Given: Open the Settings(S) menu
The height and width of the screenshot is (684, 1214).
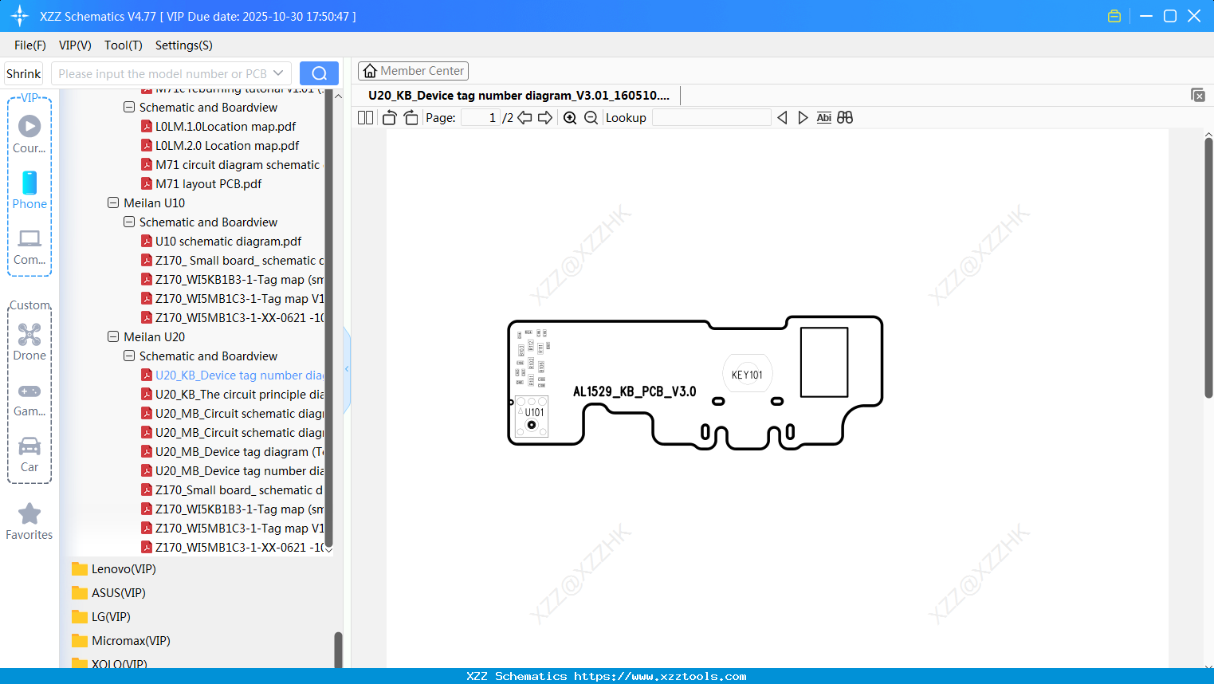Looking at the screenshot, I should point(183,45).
